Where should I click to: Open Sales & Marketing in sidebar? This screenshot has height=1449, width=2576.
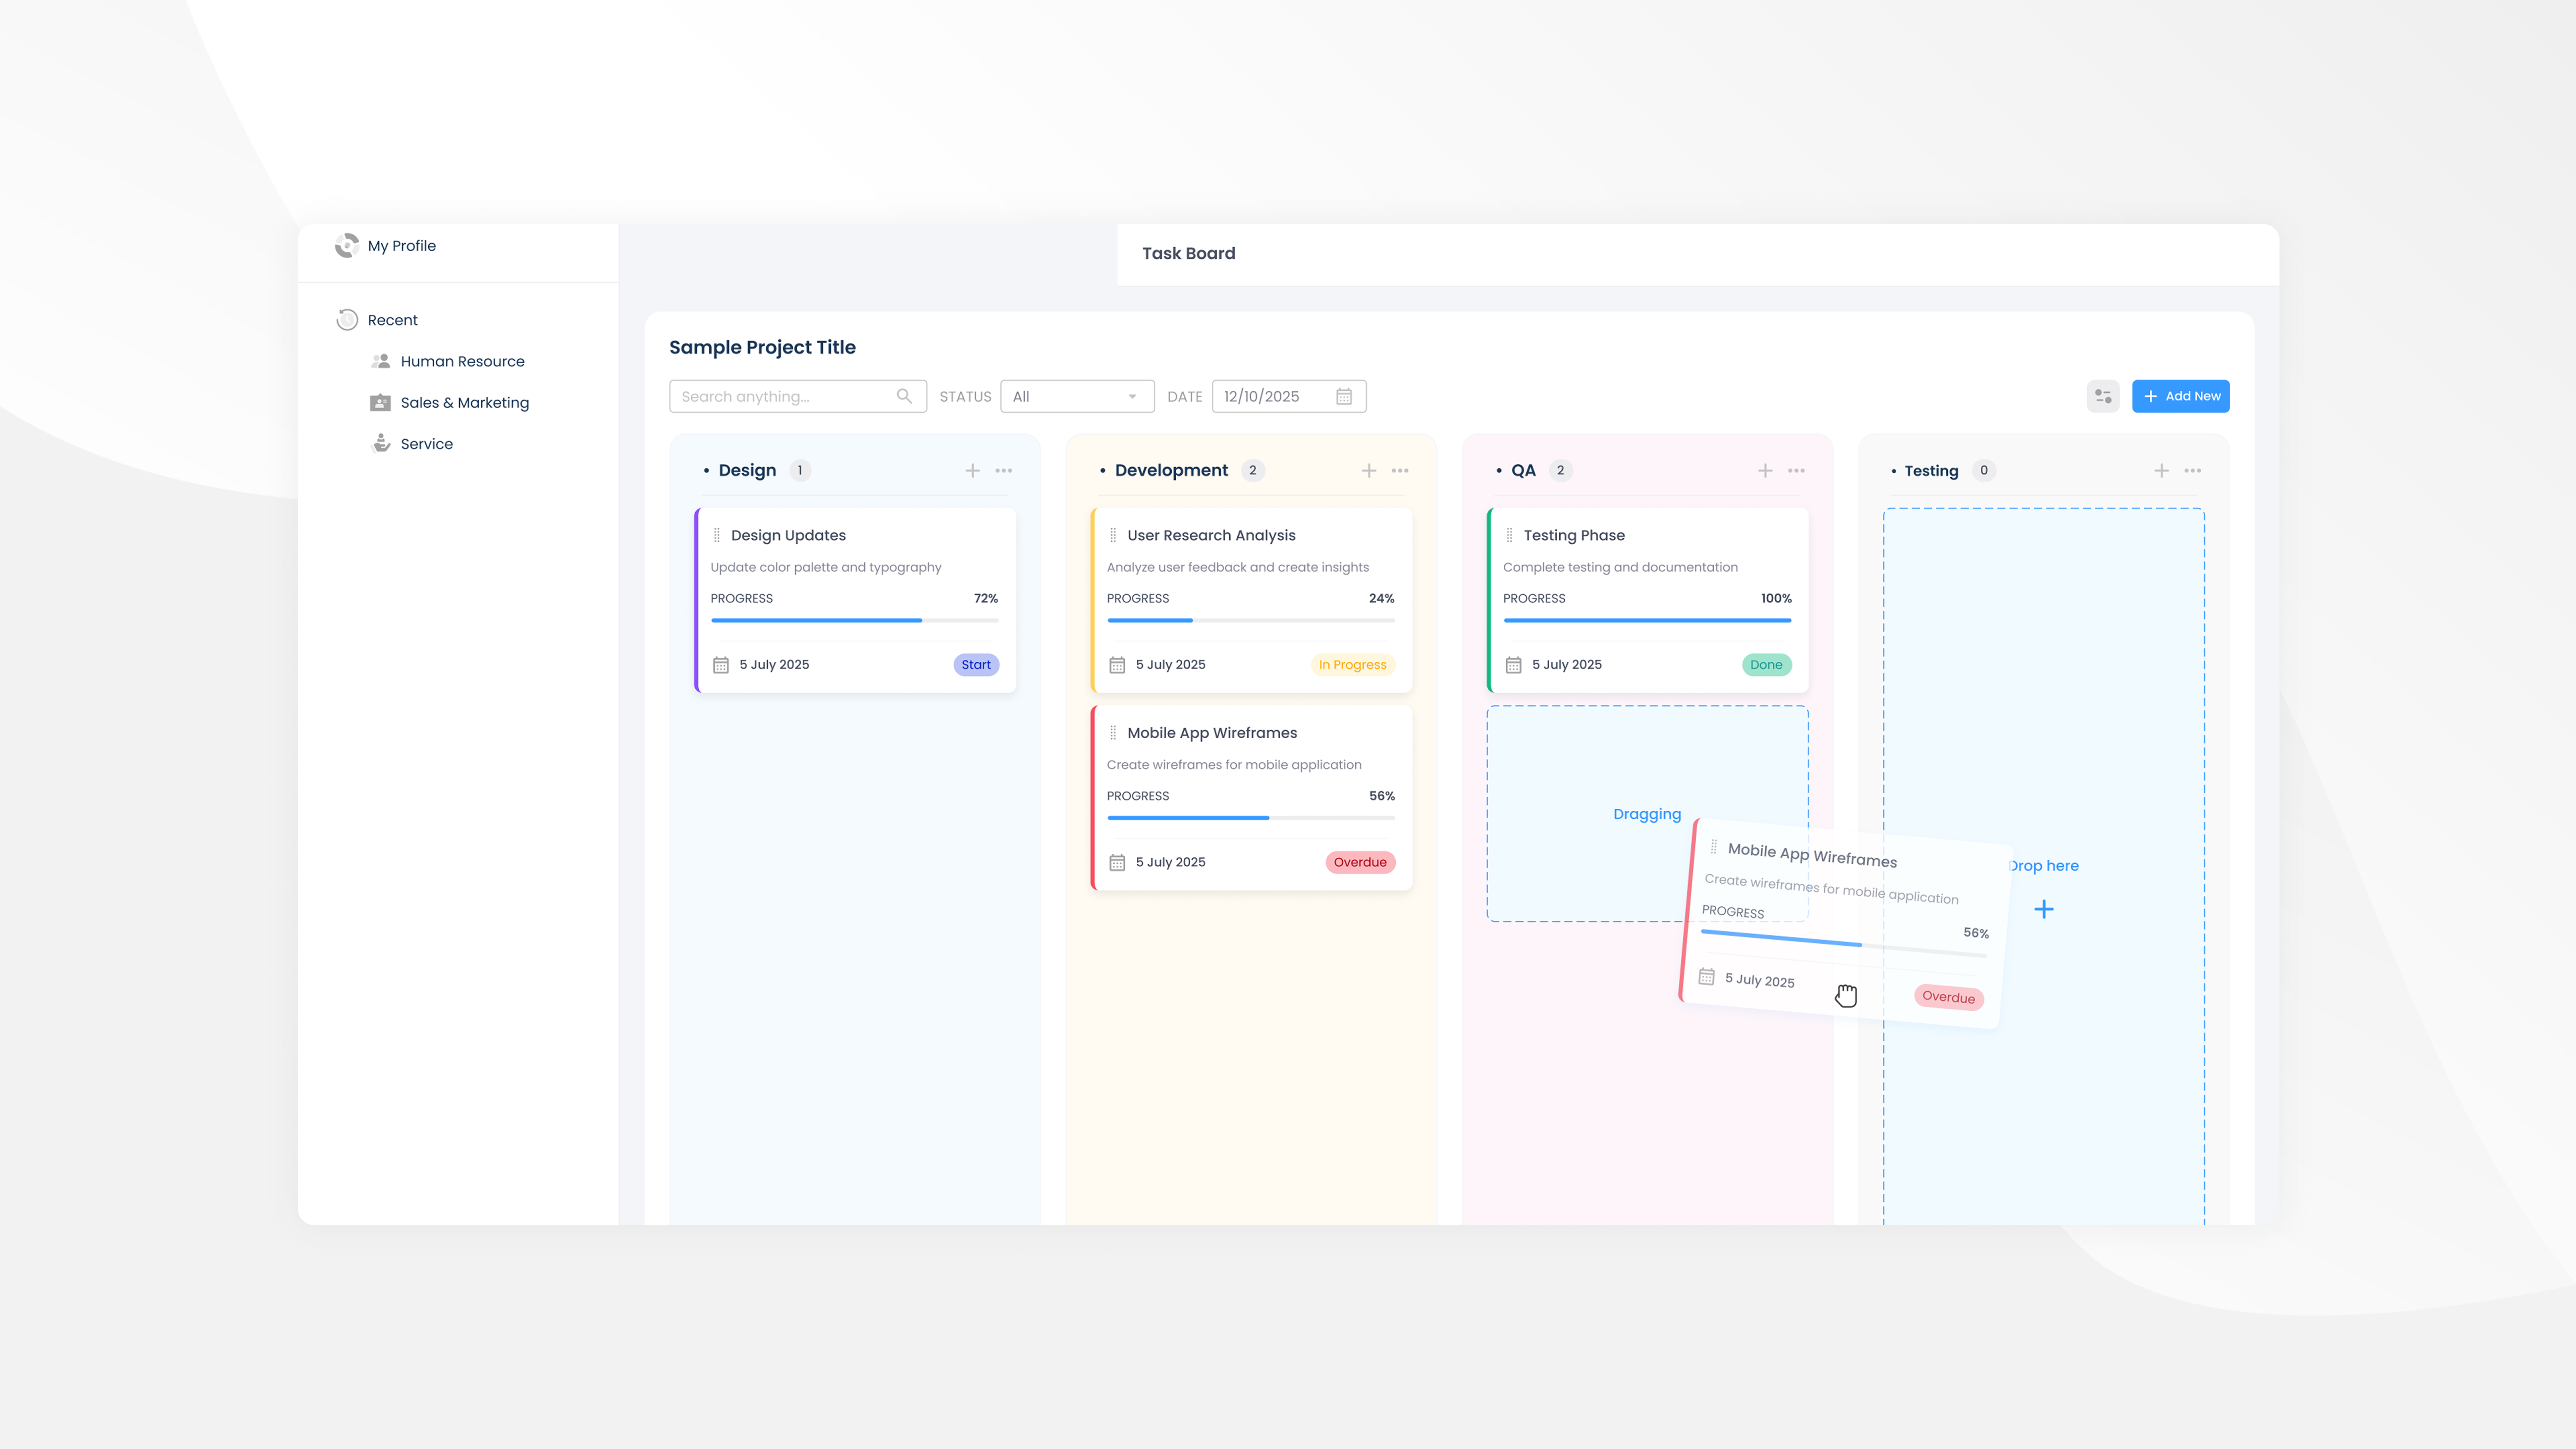(465, 402)
